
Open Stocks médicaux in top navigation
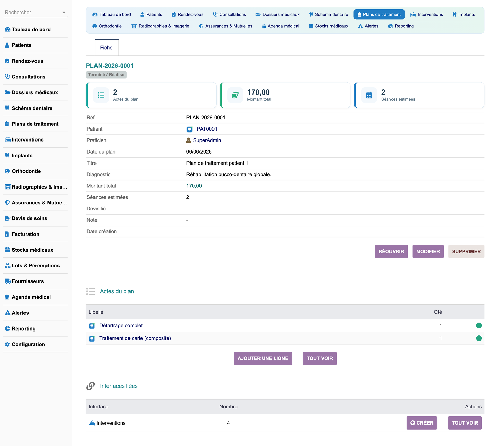click(328, 26)
